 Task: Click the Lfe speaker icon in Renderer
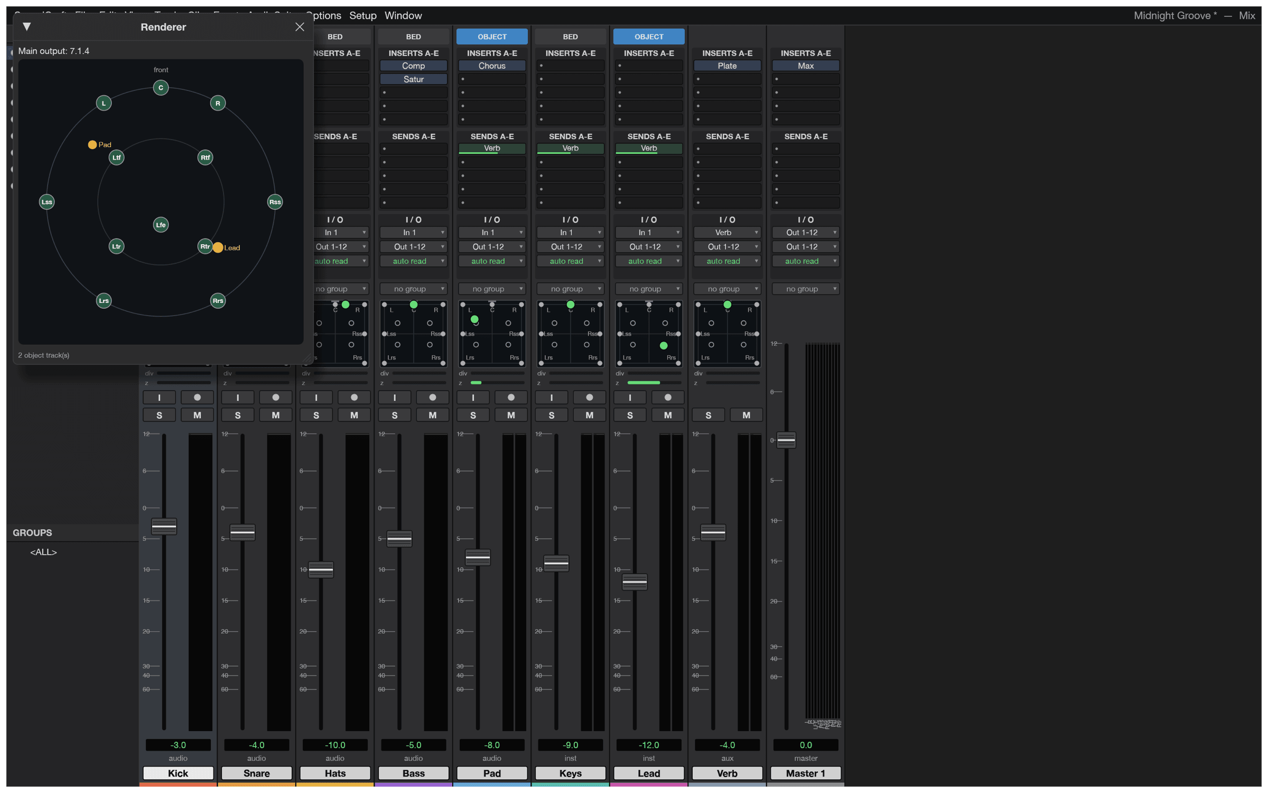[x=161, y=225]
